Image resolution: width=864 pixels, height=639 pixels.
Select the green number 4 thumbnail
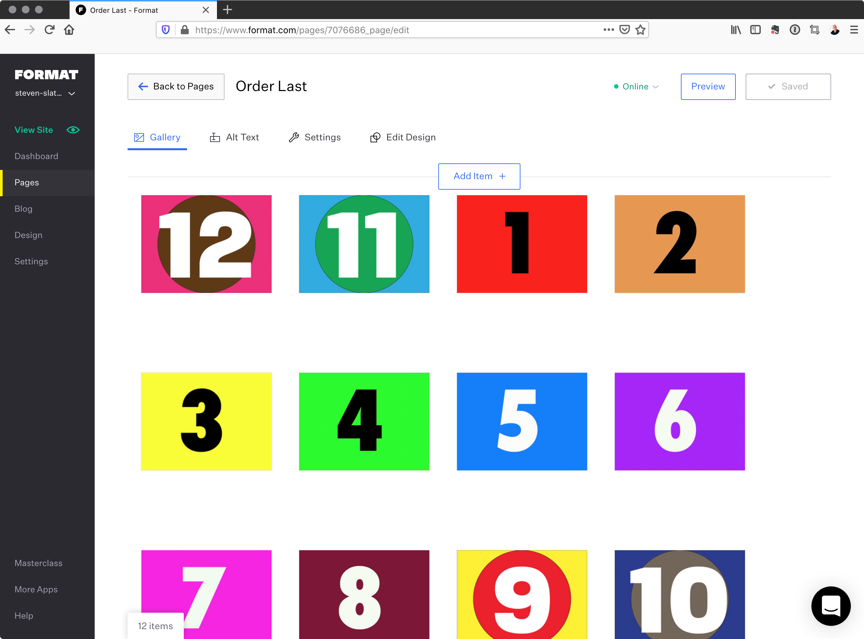[x=364, y=422]
